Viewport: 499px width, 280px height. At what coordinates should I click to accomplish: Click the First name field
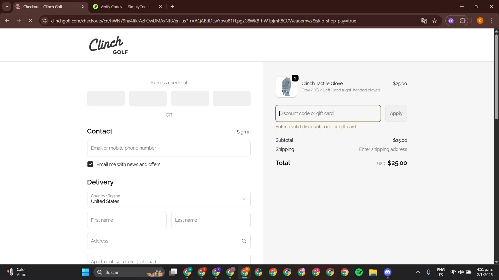[x=127, y=220]
